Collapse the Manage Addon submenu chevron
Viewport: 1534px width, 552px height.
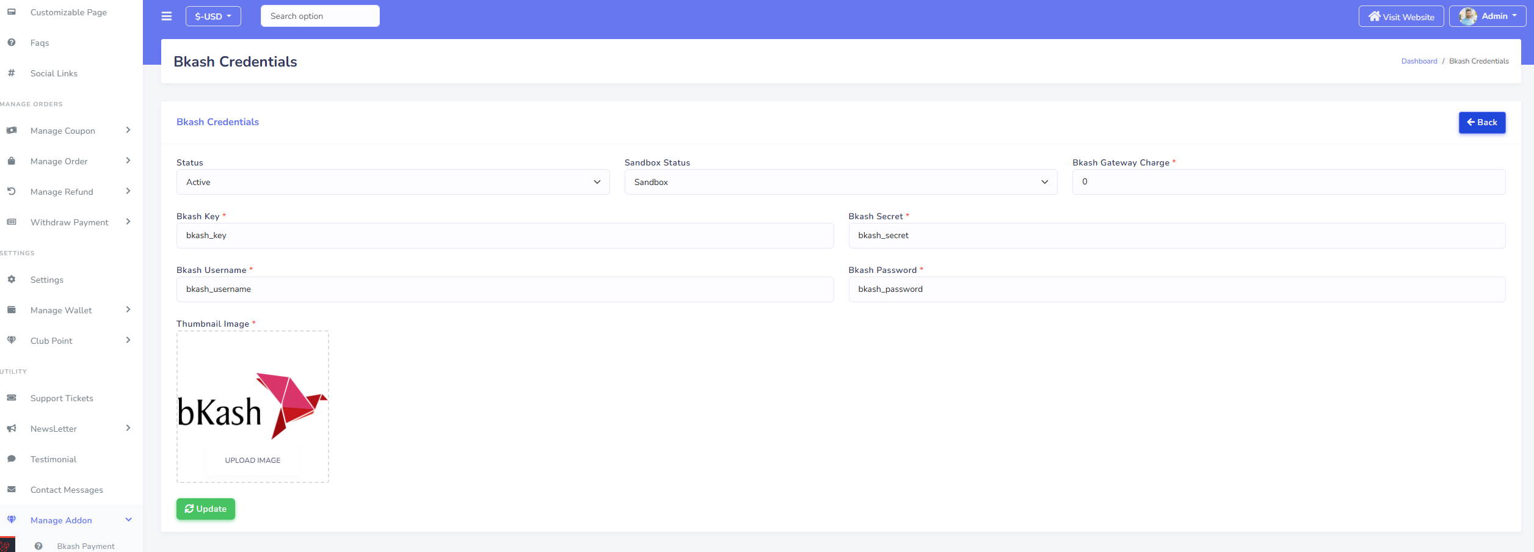tap(128, 520)
